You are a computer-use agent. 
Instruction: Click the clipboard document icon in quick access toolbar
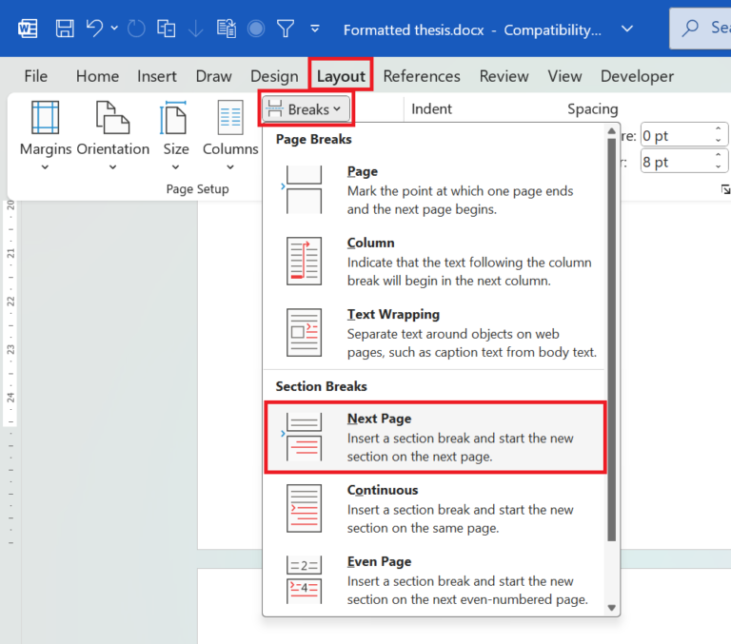pyautogui.click(x=227, y=29)
